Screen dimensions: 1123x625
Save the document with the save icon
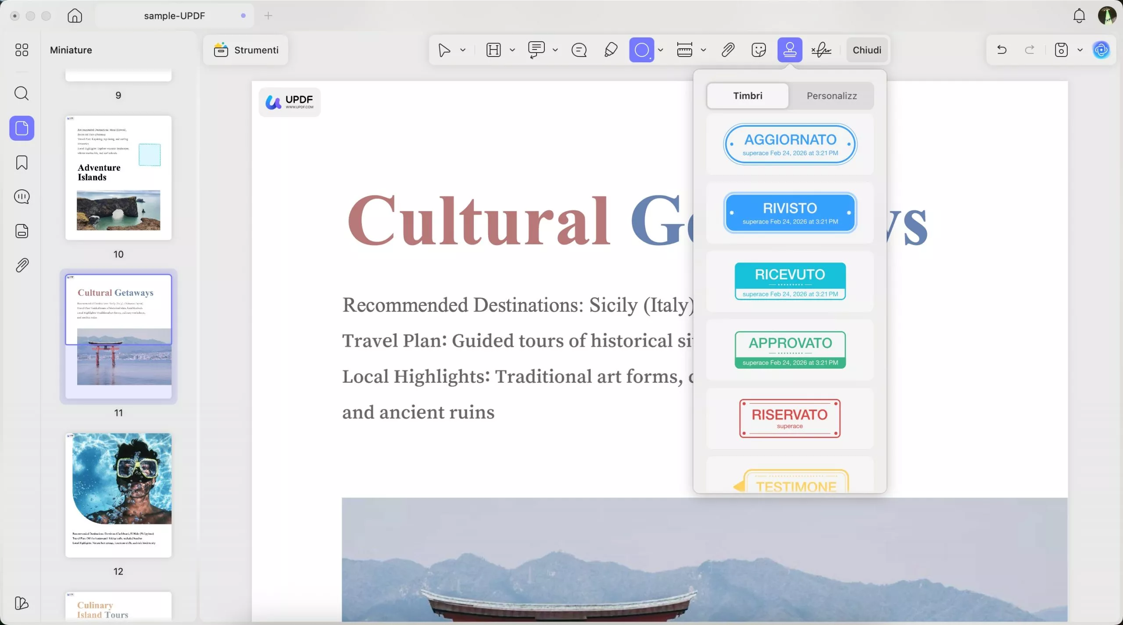(1060, 50)
